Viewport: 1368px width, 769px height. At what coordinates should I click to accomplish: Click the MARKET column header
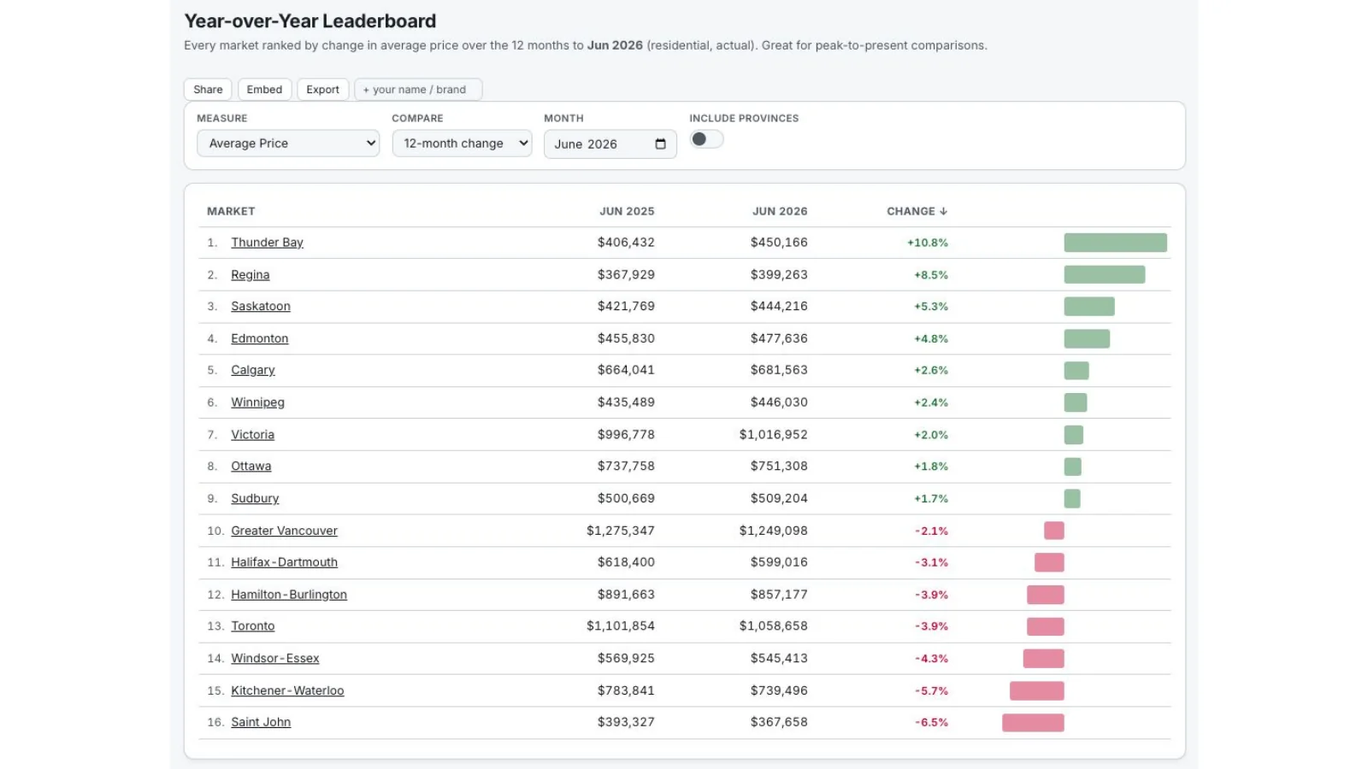tap(231, 211)
